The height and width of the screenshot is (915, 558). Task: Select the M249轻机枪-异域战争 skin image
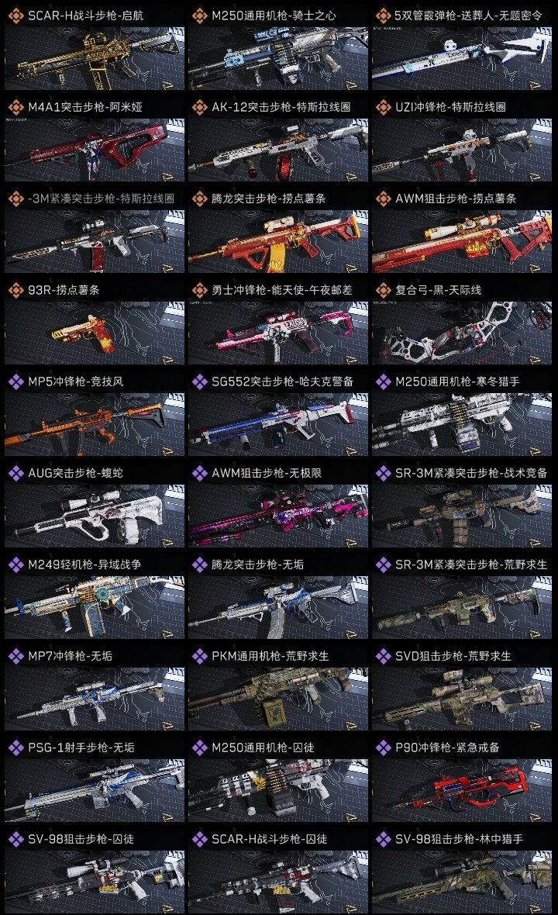(x=95, y=607)
